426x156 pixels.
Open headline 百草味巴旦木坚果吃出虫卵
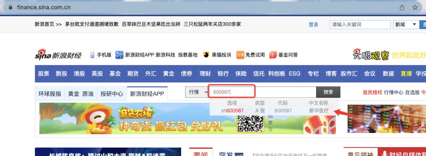[151, 24]
